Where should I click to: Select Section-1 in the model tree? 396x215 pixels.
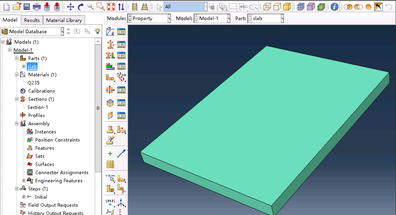point(38,107)
